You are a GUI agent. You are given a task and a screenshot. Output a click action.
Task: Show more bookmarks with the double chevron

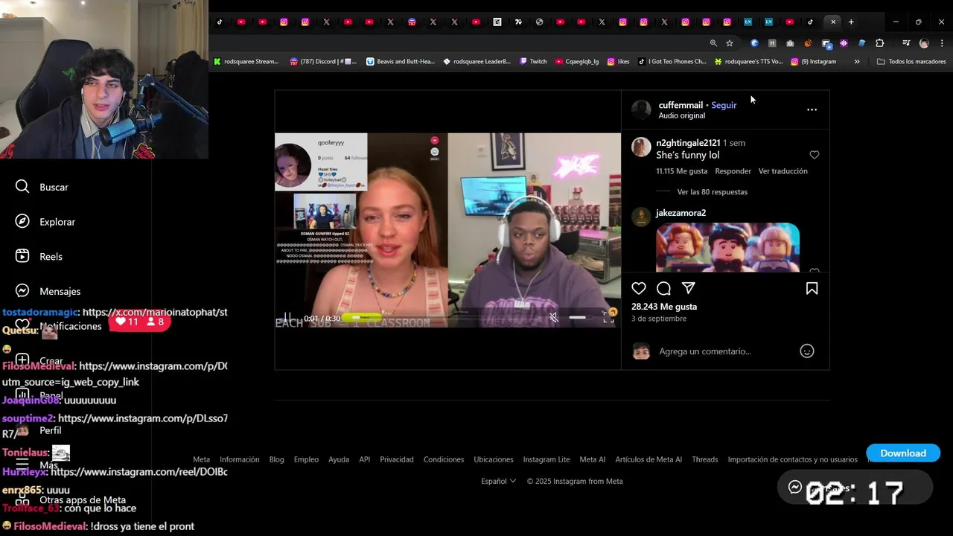(857, 62)
